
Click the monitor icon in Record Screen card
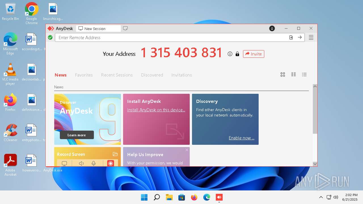point(64,163)
